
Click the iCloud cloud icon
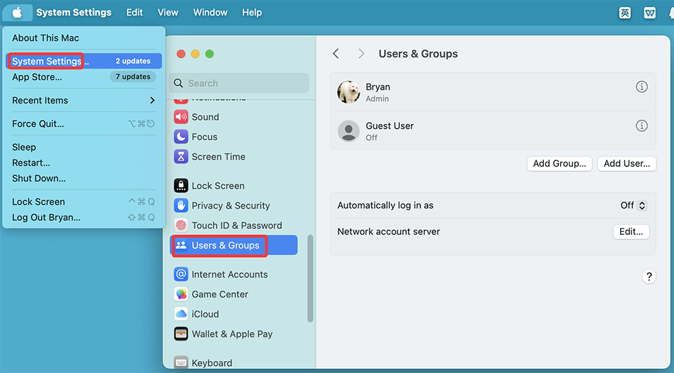[181, 314]
